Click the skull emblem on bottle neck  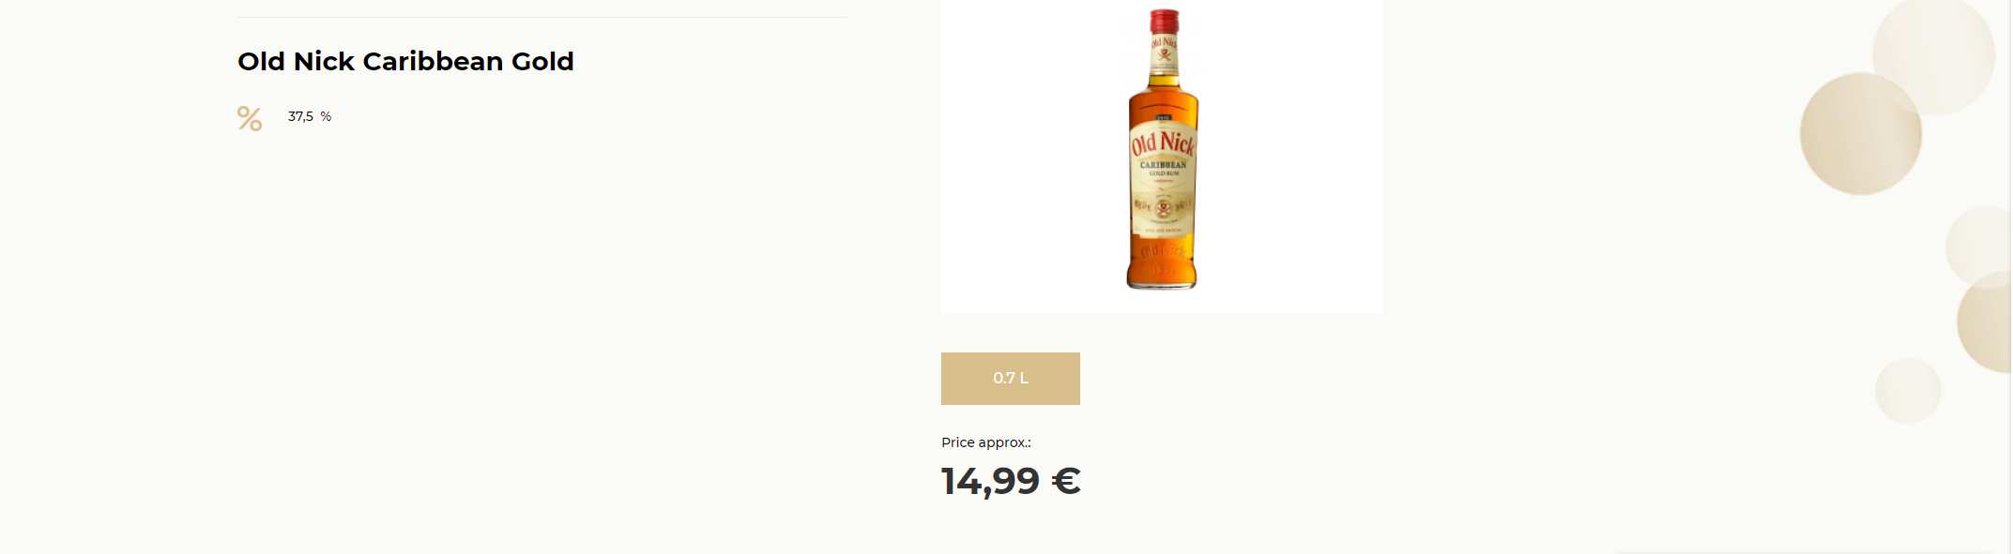[1165, 55]
